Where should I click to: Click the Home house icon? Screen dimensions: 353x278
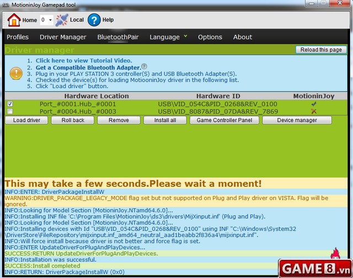14,20
